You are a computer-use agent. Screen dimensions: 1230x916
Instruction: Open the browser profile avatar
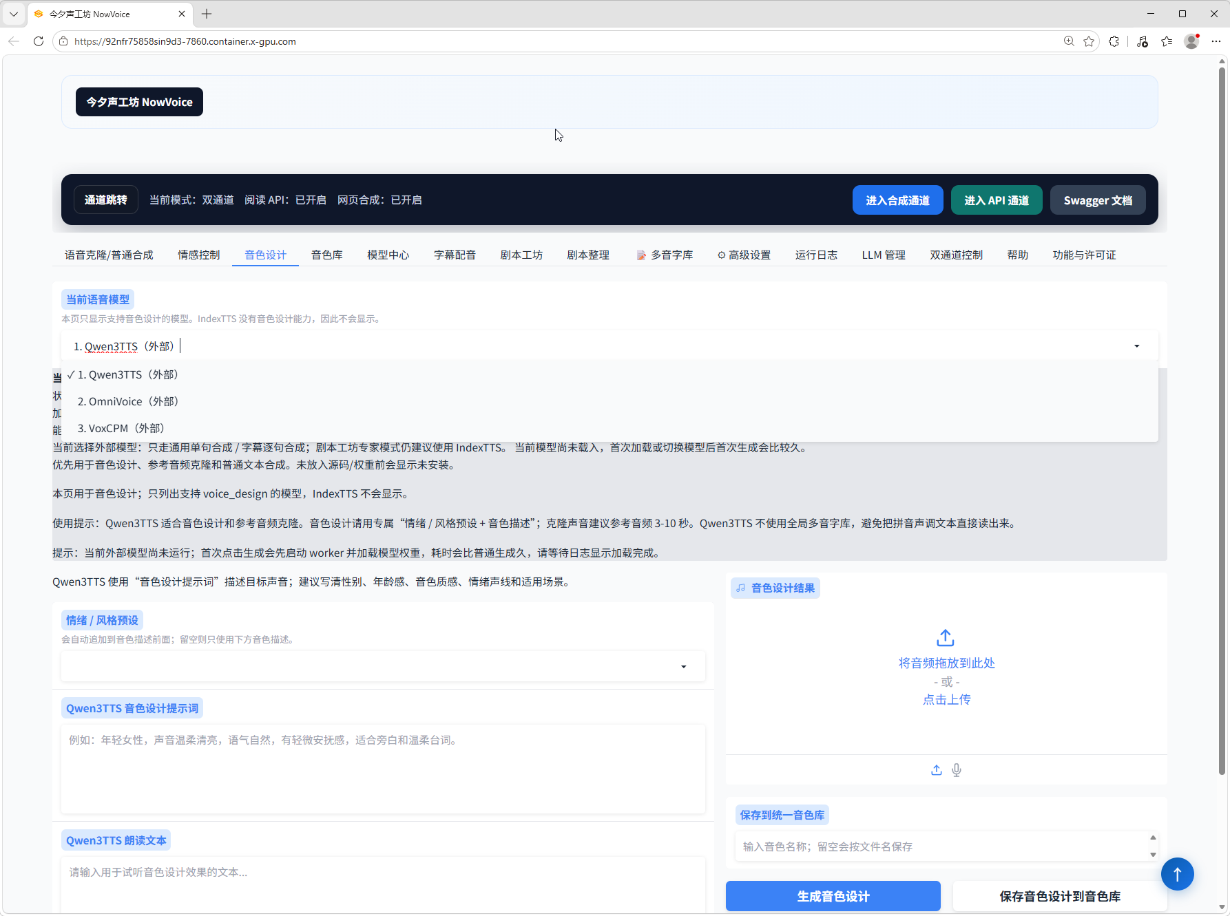[1191, 41]
